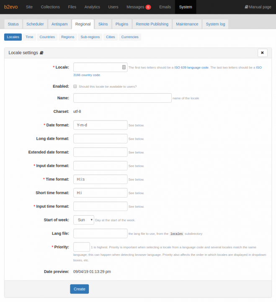Click the 'locales' code text

177,234
